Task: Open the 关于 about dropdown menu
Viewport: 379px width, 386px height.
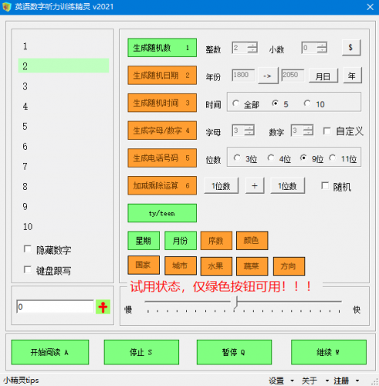Action: pos(315,381)
